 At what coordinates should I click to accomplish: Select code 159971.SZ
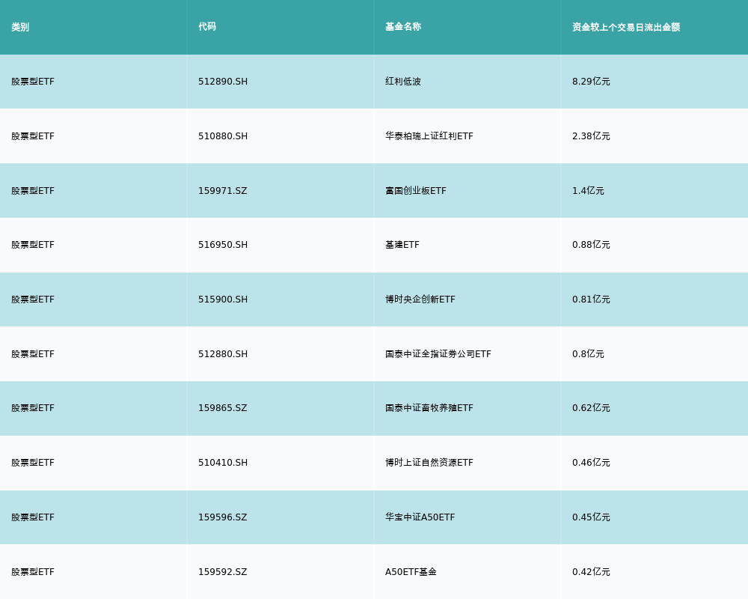point(223,191)
